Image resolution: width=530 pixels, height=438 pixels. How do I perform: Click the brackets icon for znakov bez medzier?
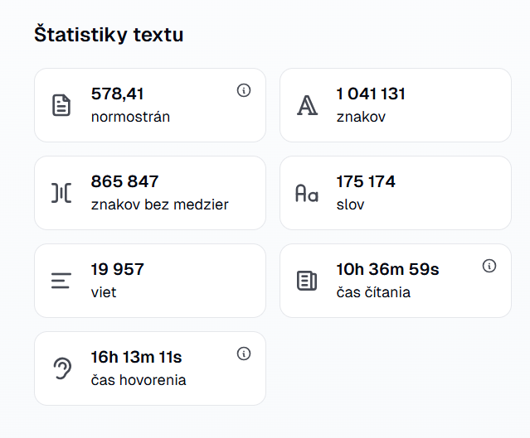click(x=61, y=193)
